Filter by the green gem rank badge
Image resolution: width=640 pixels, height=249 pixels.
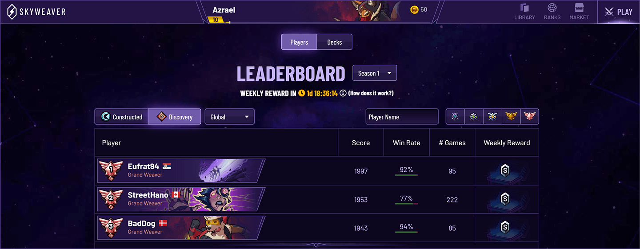[x=474, y=117]
